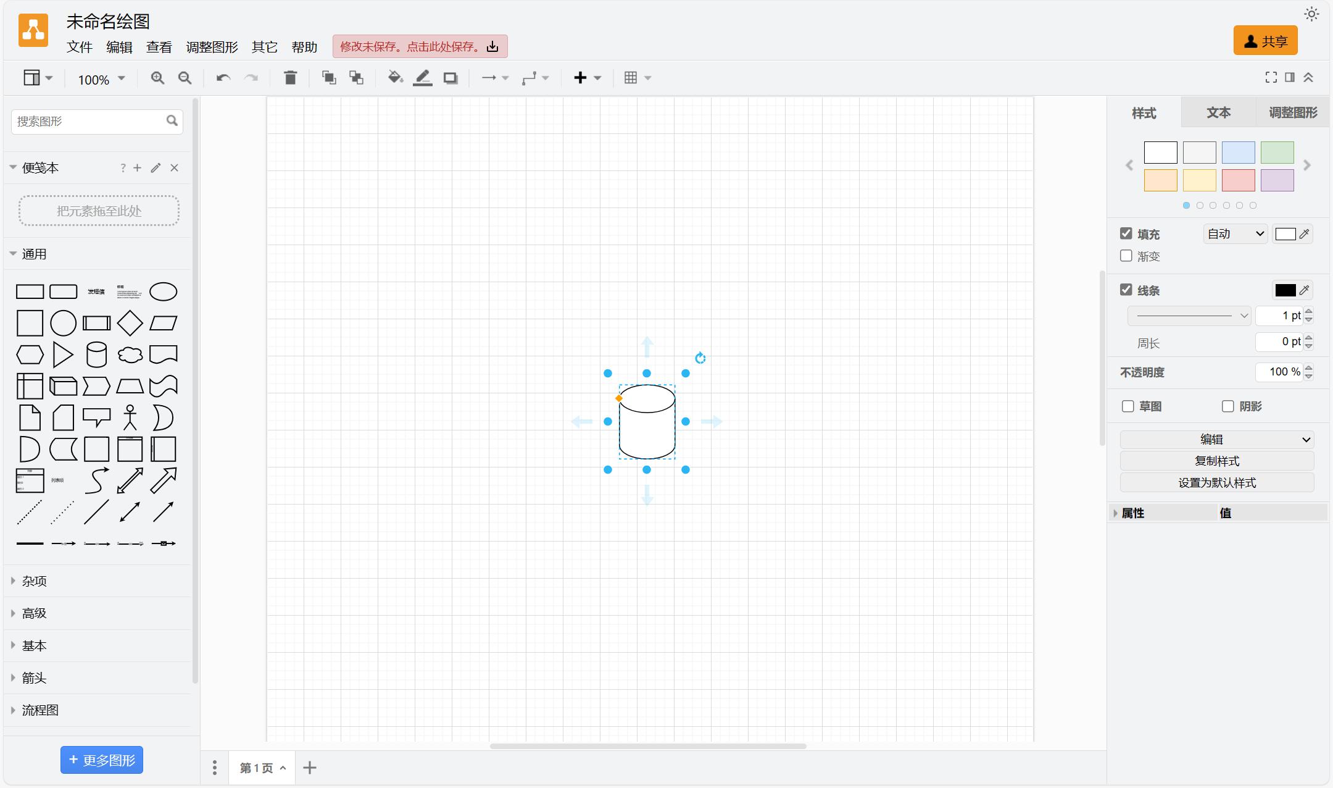The height and width of the screenshot is (788, 1333).
Task: Open the 100% zoom level dropdown
Action: tap(102, 79)
